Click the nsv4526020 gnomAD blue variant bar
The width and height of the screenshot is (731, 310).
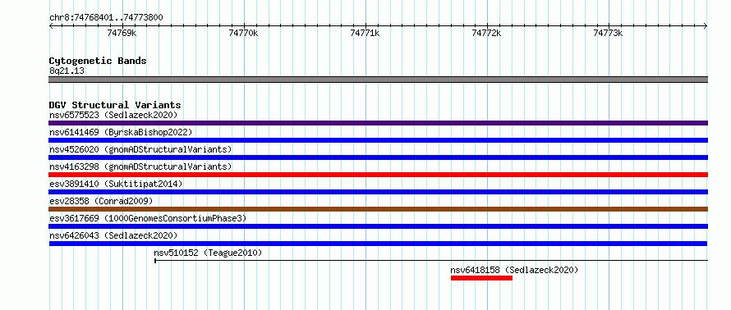[x=378, y=157]
